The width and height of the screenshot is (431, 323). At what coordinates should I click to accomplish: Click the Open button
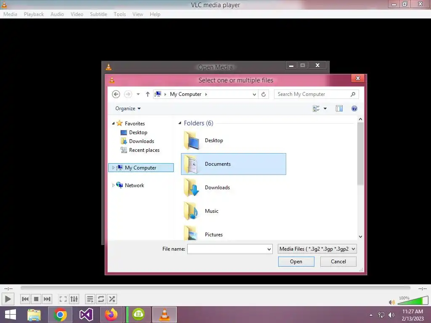(296, 262)
